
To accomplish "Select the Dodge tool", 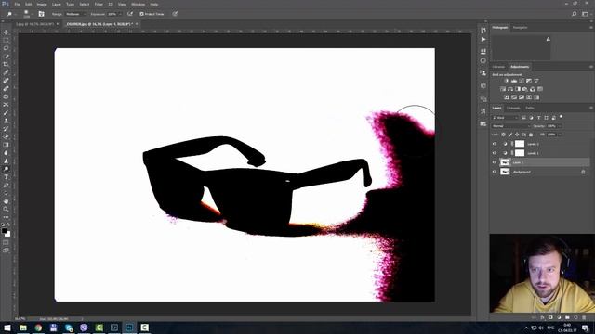I will point(6,169).
